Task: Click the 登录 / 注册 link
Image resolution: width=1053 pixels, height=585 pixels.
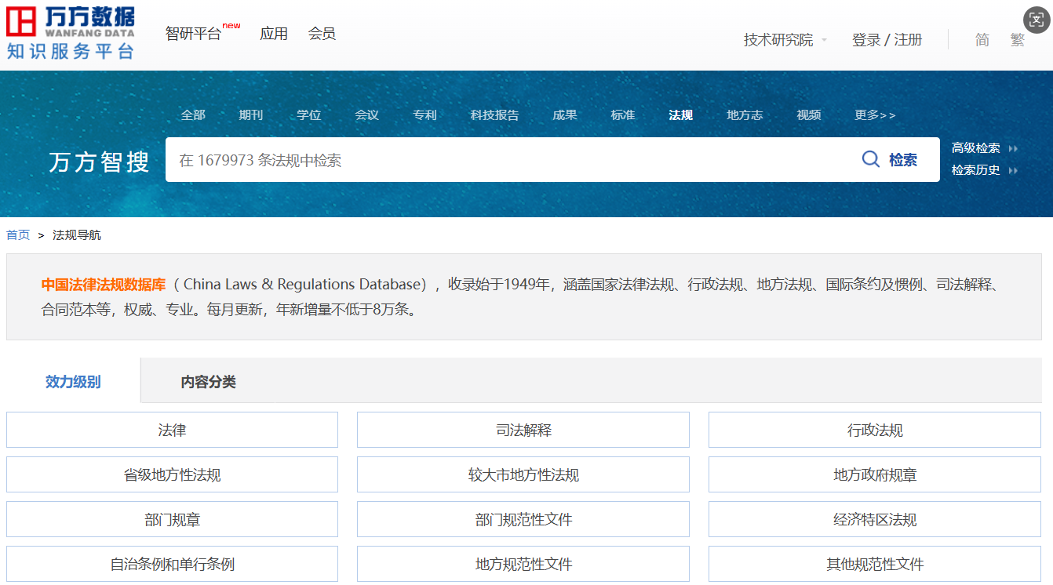Action: [x=887, y=40]
